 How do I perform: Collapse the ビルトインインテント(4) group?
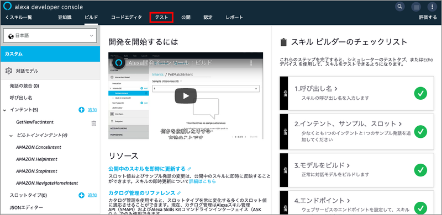(11, 136)
